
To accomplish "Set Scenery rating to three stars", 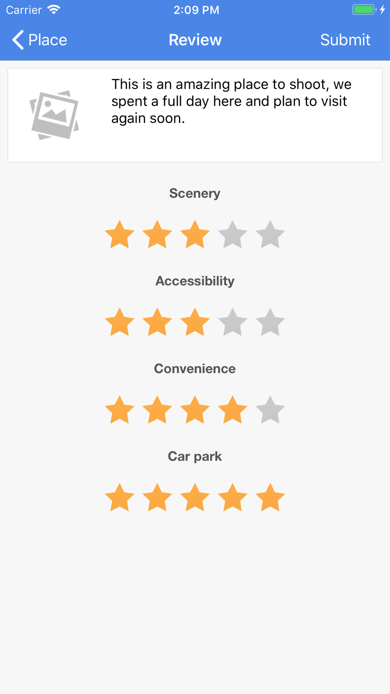I will 195,234.
